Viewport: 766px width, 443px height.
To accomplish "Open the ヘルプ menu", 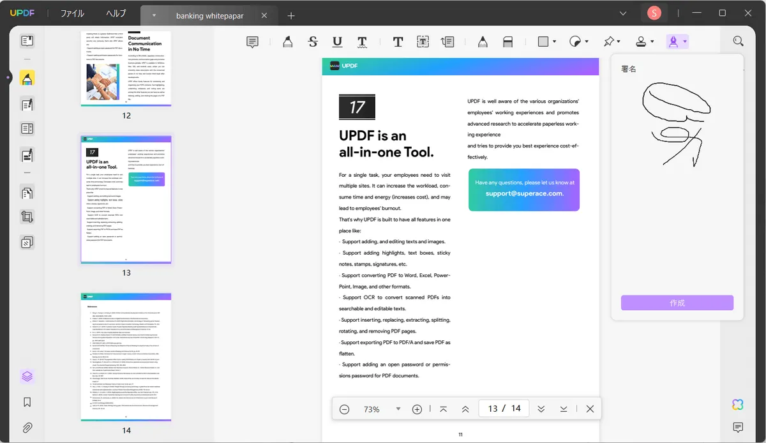I will pyautogui.click(x=116, y=13).
